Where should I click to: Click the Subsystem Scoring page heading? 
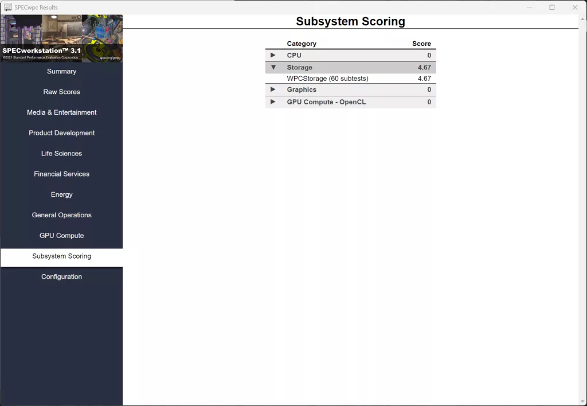350,21
